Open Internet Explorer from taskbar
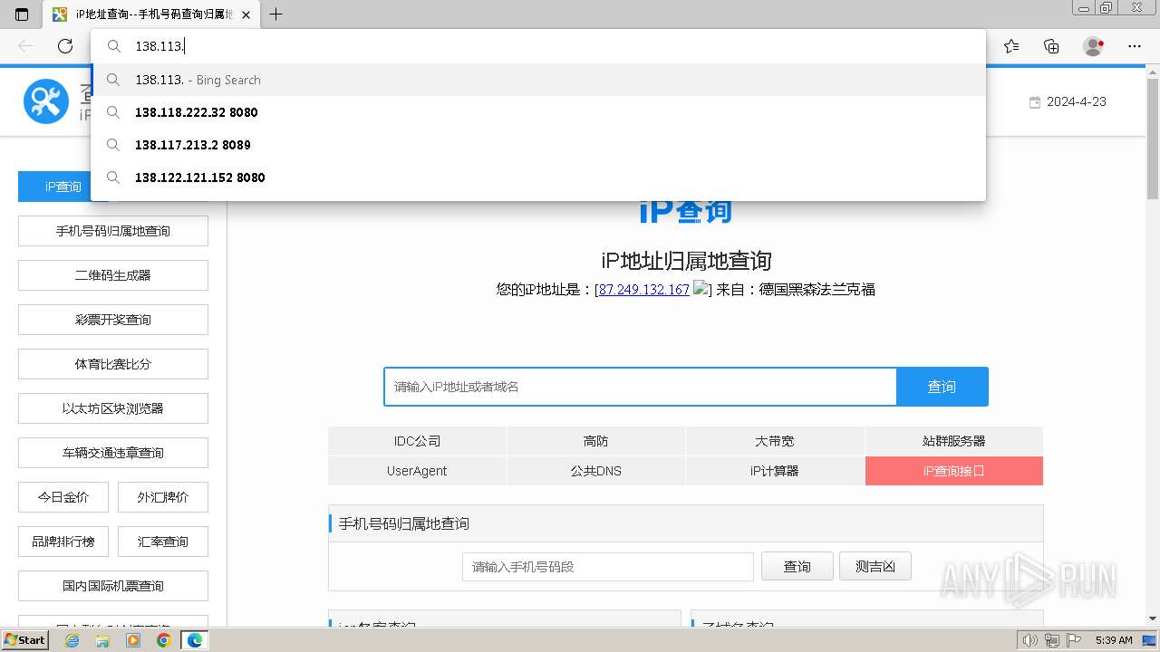 click(72, 640)
